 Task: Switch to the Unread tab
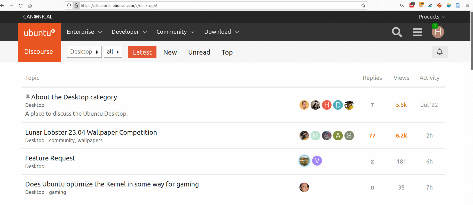pyautogui.click(x=199, y=52)
